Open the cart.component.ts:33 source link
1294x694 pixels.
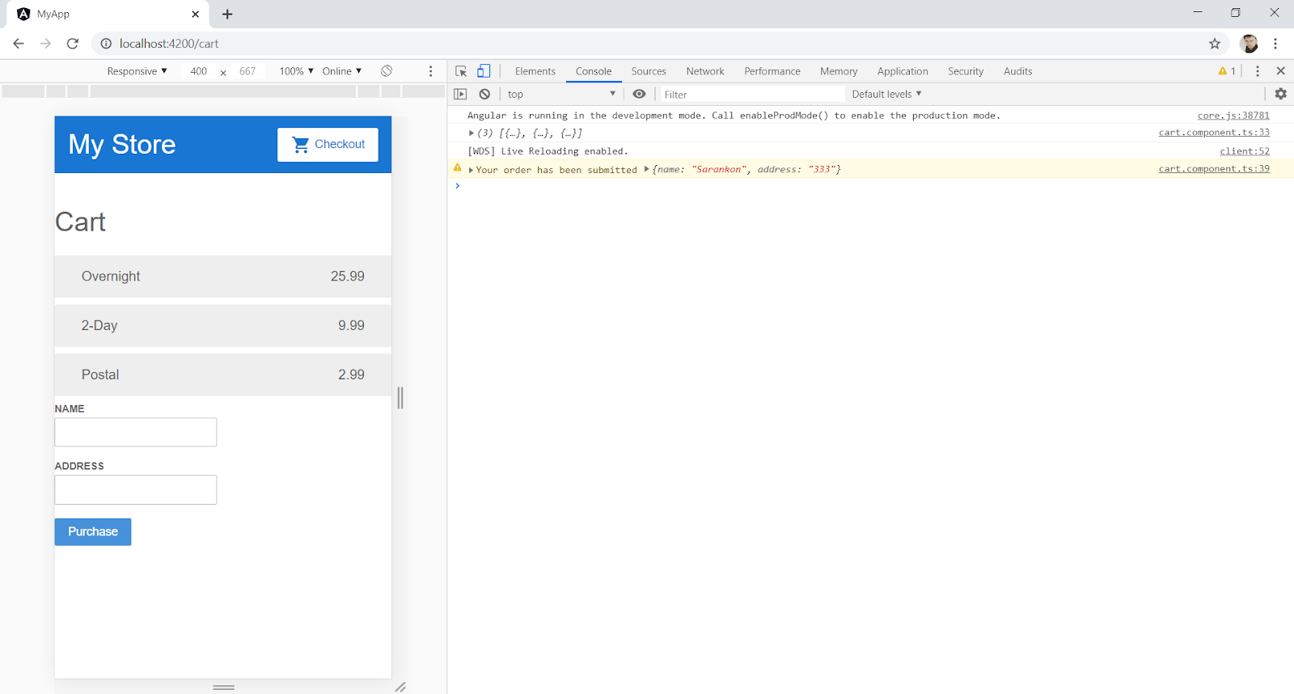pyautogui.click(x=1214, y=133)
